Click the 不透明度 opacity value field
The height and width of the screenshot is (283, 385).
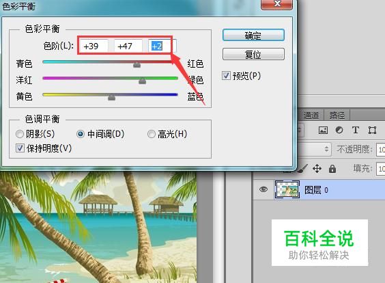click(381, 149)
